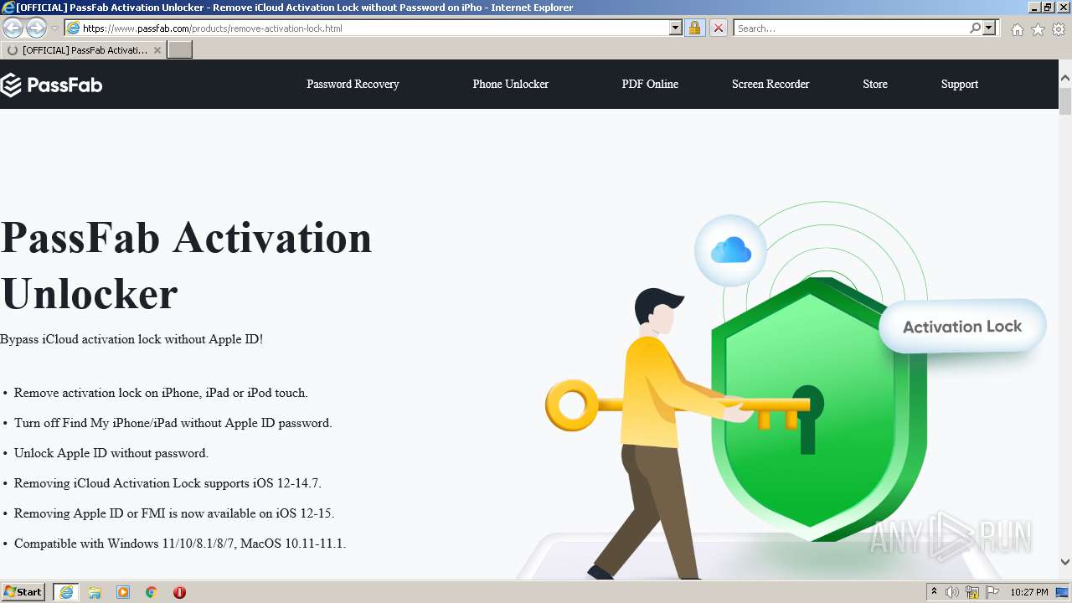Click the network tray icon
Screen dimensions: 1072x603
point(971,592)
